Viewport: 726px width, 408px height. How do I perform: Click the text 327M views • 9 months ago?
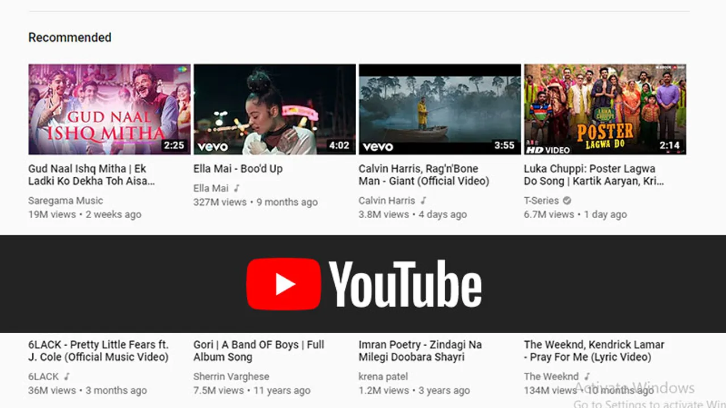tap(256, 202)
